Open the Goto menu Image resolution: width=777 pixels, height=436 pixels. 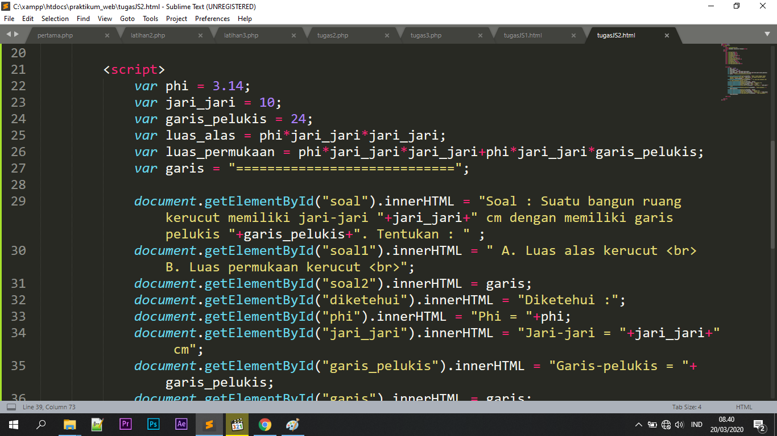coord(127,18)
